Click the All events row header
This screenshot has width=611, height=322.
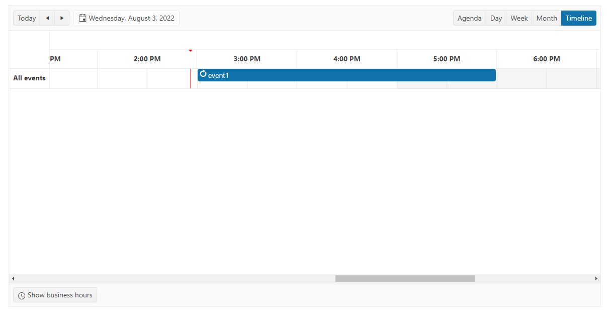pyautogui.click(x=29, y=78)
